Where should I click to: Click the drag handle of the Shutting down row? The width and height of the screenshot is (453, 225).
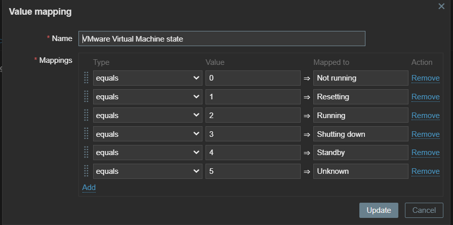pyautogui.click(x=86, y=134)
